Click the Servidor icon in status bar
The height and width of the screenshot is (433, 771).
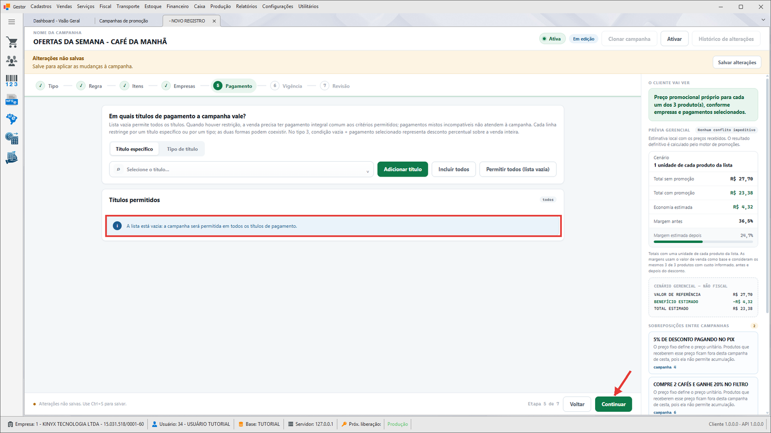[291, 424]
